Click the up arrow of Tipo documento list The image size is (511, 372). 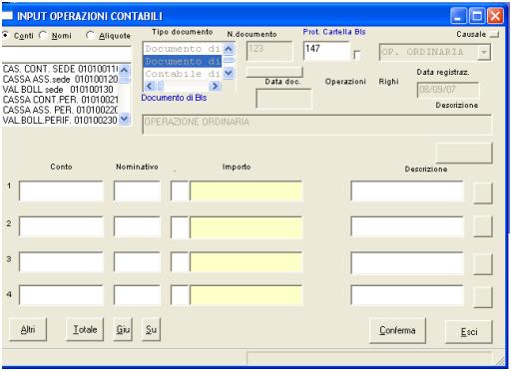pos(229,49)
